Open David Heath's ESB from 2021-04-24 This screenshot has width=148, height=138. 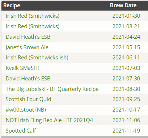pyautogui.click(x=28, y=37)
